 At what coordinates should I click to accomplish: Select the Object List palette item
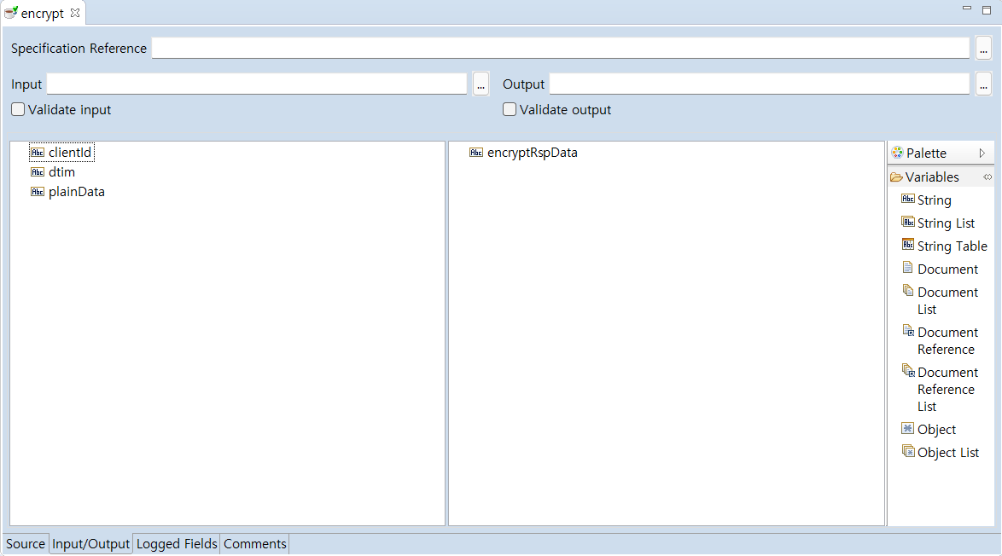coord(947,453)
